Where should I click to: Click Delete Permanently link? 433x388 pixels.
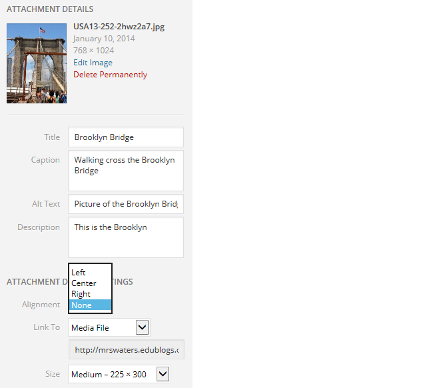point(110,75)
